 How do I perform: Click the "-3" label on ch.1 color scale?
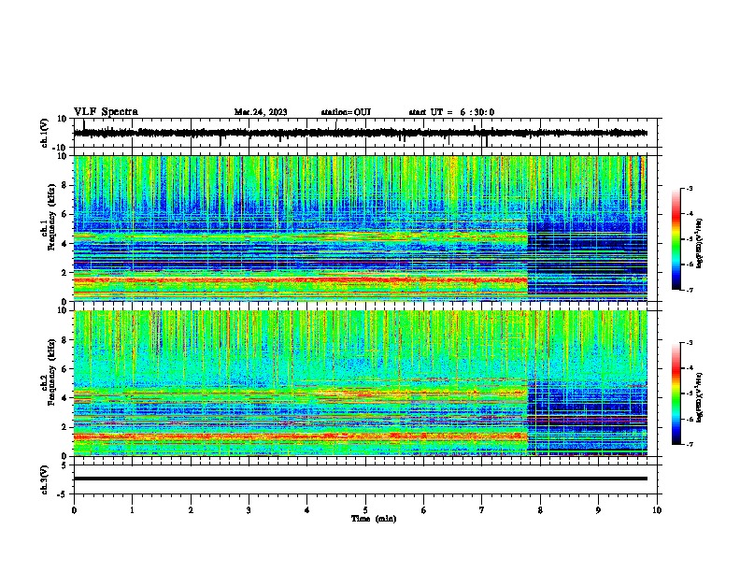pos(690,189)
